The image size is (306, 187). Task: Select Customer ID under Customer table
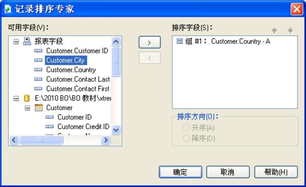tap(75, 117)
